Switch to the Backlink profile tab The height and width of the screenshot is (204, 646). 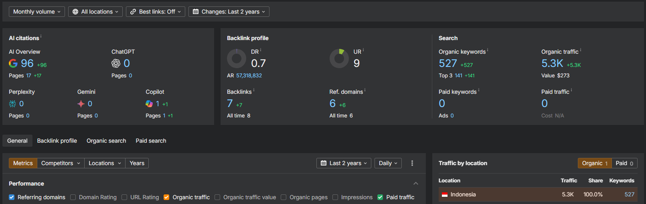click(x=57, y=141)
